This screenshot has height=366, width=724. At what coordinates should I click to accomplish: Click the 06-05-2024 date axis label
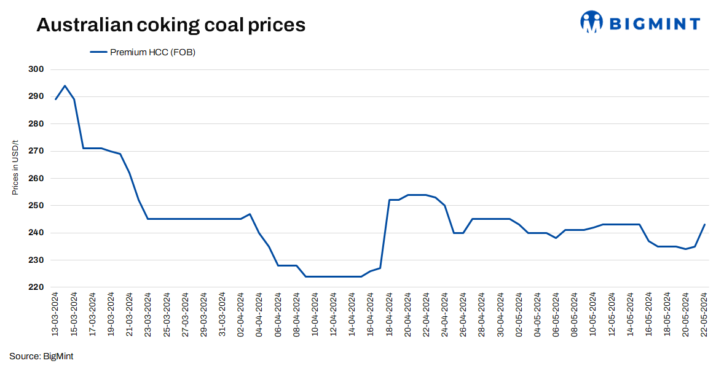[556, 314]
